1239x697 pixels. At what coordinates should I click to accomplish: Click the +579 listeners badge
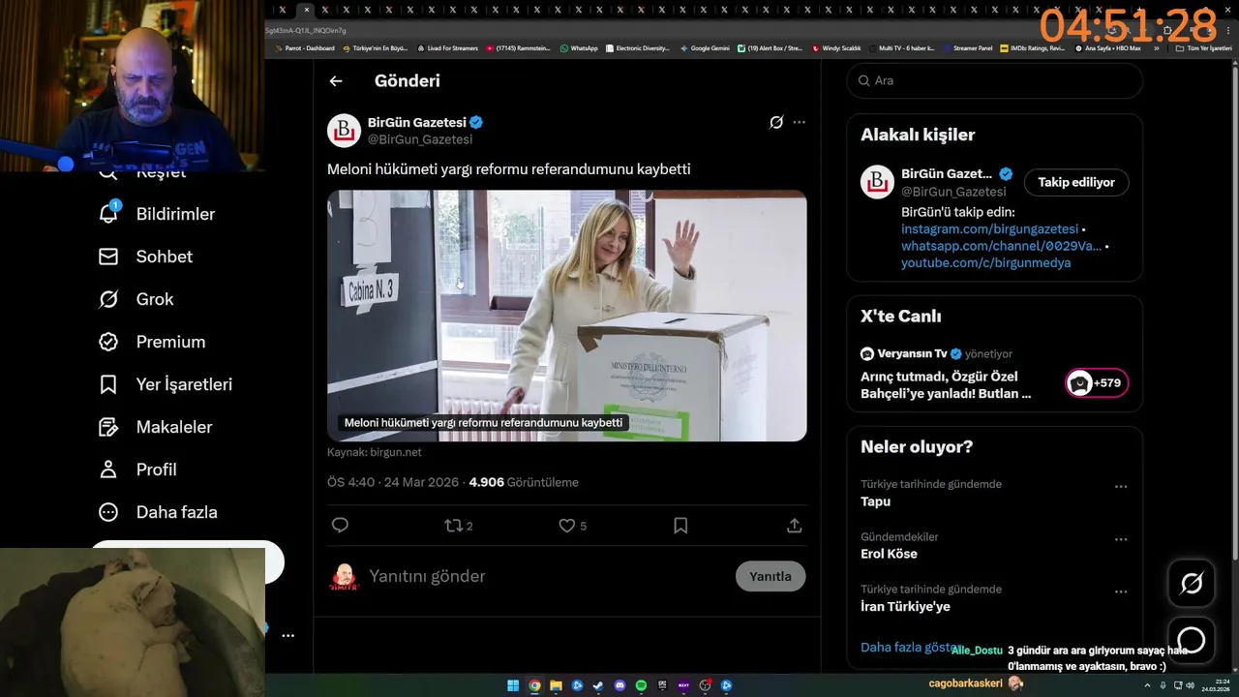coord(1097,383)
